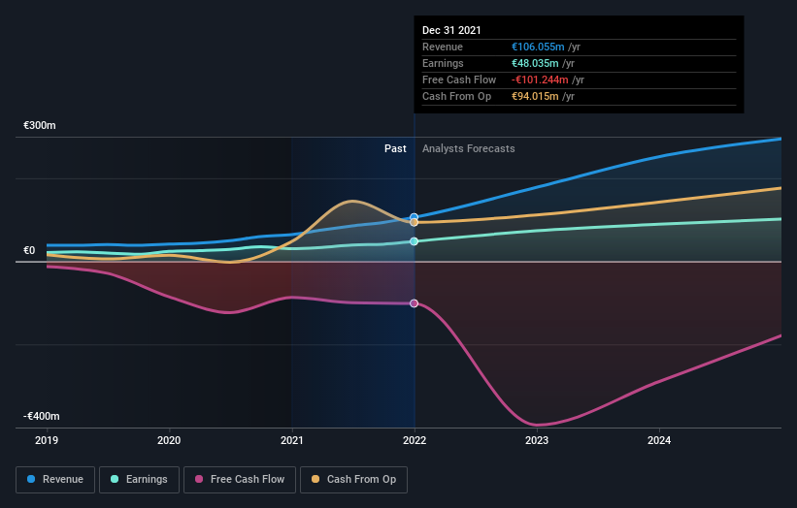Click the blue Revenue data point at 2022

coord(415,217)
